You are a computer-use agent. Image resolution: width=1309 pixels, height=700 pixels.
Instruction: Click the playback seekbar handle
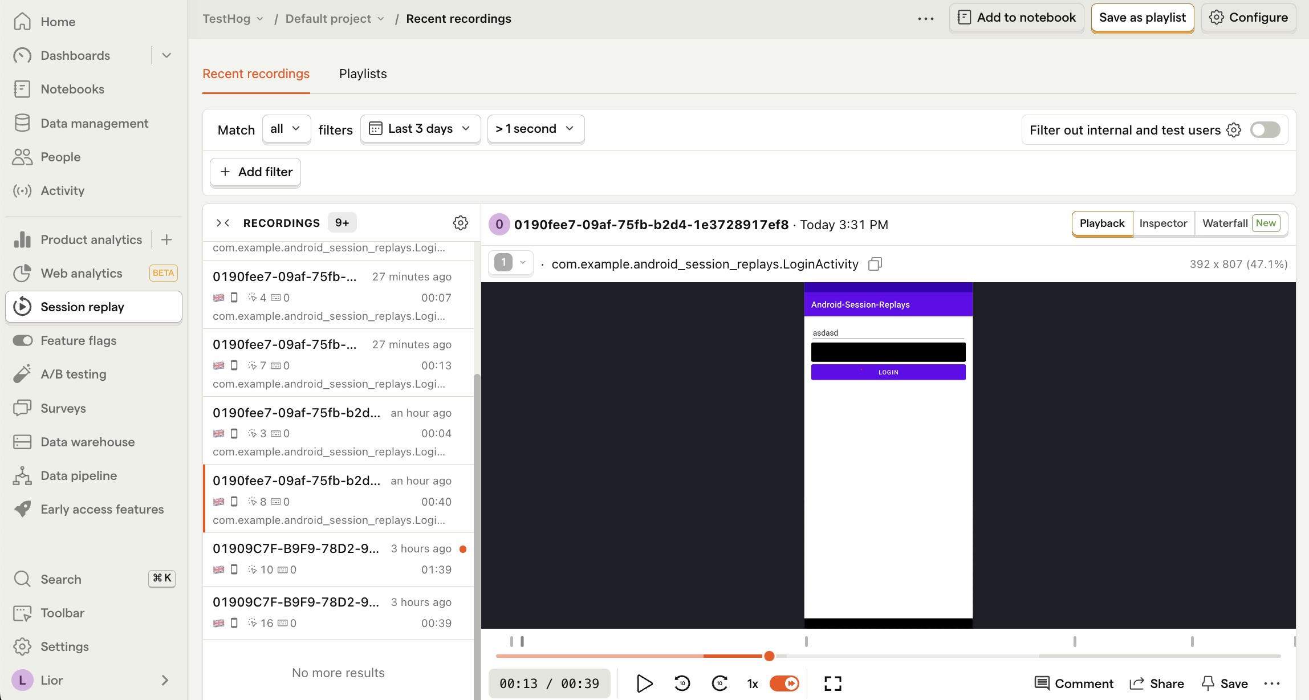point(769,656)
